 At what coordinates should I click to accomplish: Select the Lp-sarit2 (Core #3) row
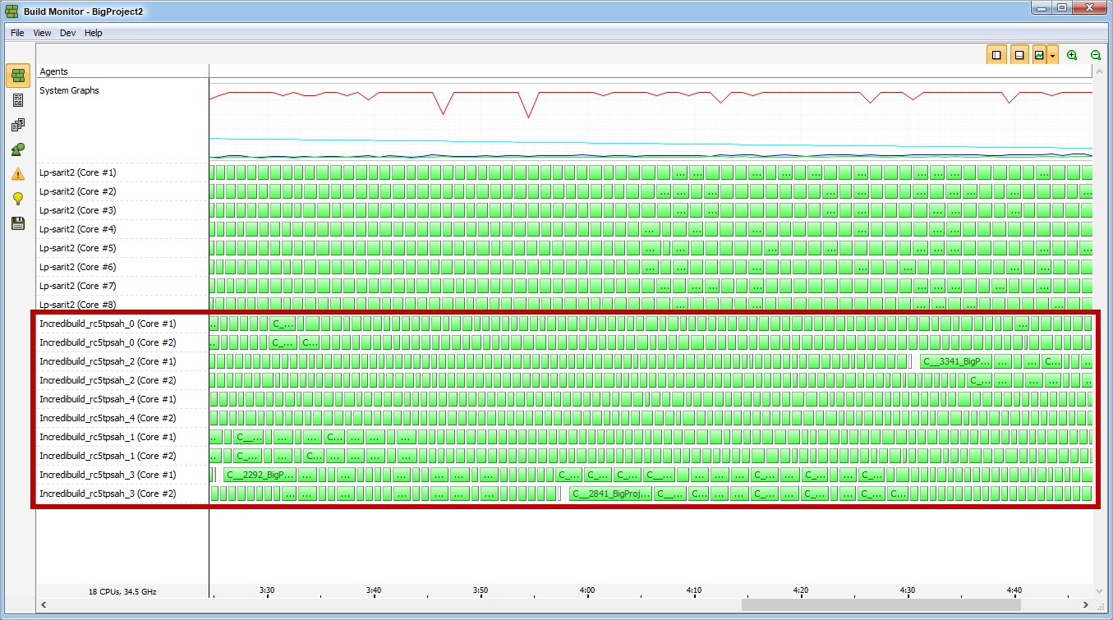click(x=78, y=210)
